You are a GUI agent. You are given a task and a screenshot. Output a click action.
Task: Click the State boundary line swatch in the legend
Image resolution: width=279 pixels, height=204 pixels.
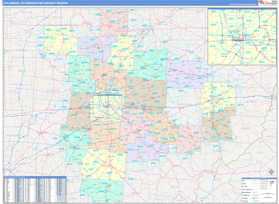(255, 181)
